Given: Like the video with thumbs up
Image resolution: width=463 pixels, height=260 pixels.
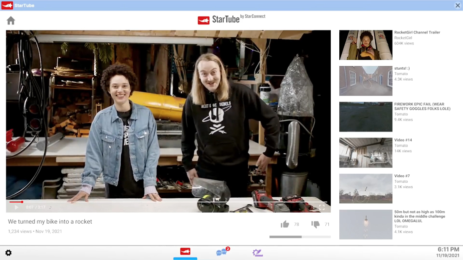Looking at the screenshot, I should (x=285, y=225).
